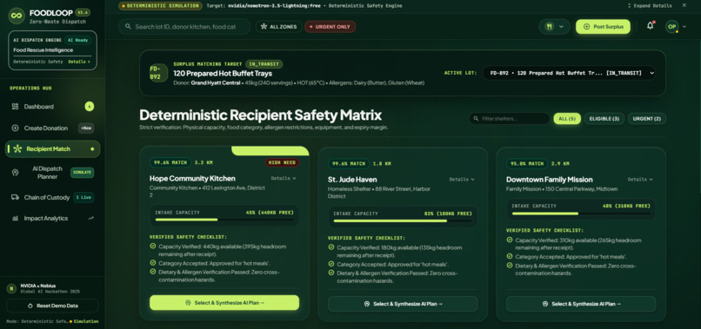Click the IN_TRANSIT status badge

pos(264,64)
